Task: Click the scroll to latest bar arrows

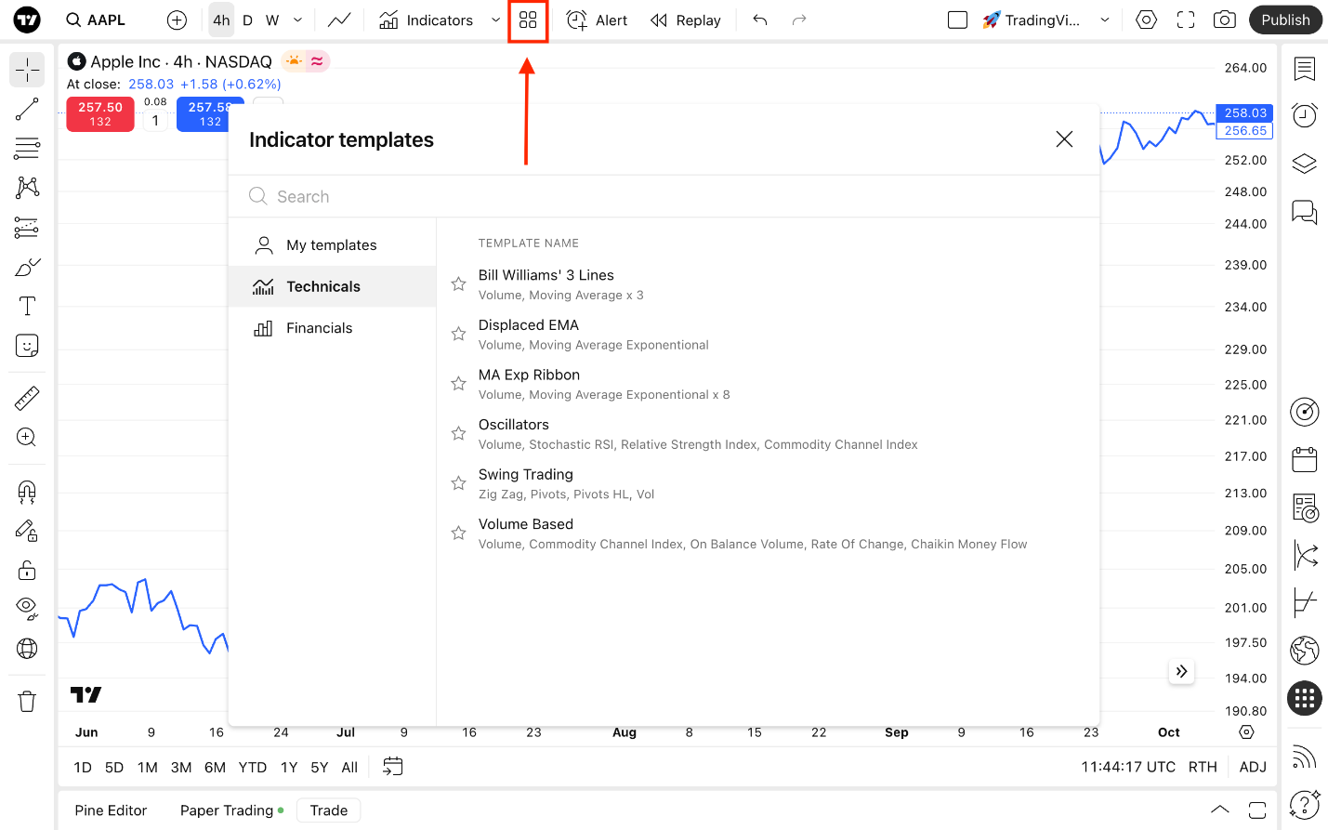Action: 1181,671
